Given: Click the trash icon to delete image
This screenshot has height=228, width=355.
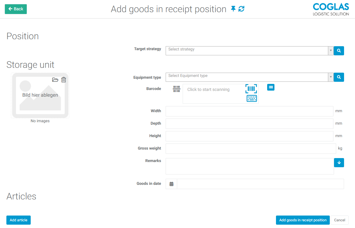Looking at the screenshot, I should coord(64,80).
